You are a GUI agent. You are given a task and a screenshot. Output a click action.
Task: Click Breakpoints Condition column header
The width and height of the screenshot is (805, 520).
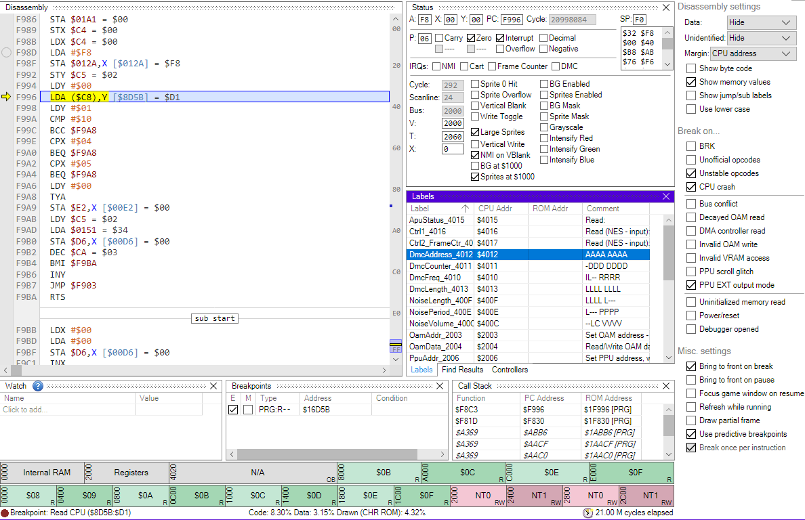tap(409, 398)
